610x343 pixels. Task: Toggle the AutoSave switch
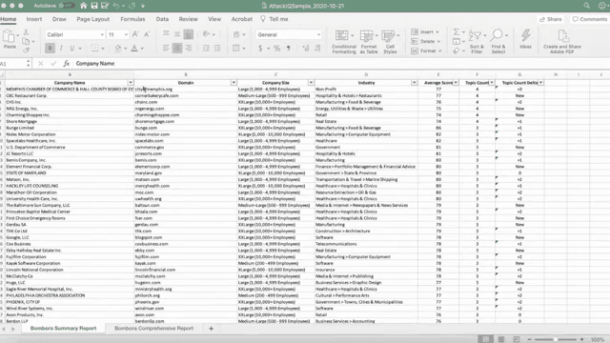pyautogui.click(x=67, y=6)
